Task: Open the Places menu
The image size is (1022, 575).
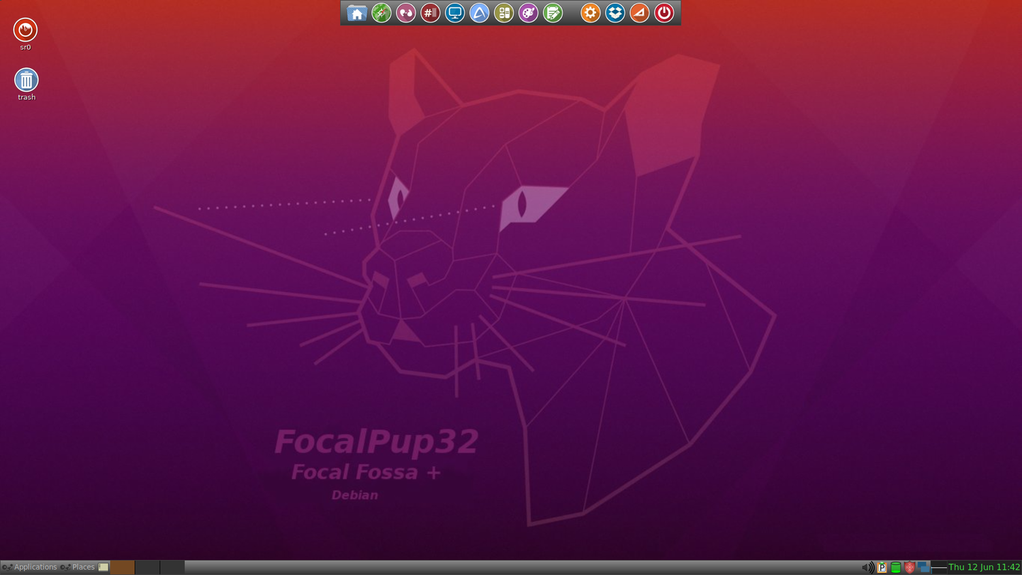Action: [x=78, y=567]
